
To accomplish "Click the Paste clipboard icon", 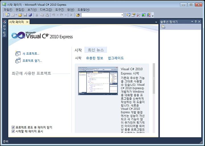I will [47, 15].
